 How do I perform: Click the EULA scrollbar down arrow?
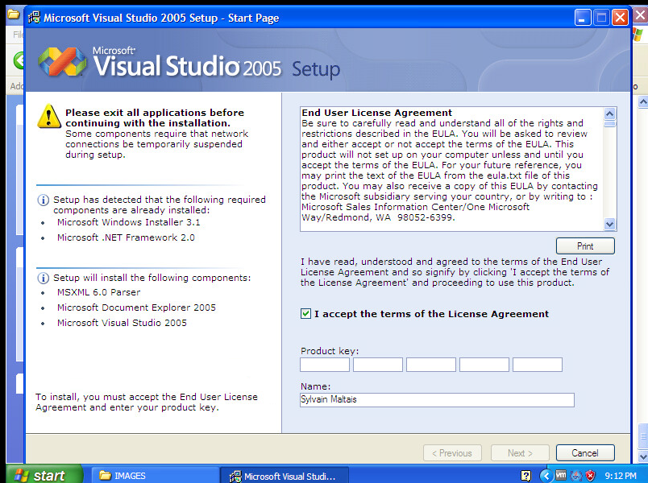609,224
